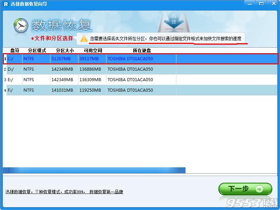Minimize the 迅捷数据恢复向导 window
280x210 pixels.
pos(250,3)
